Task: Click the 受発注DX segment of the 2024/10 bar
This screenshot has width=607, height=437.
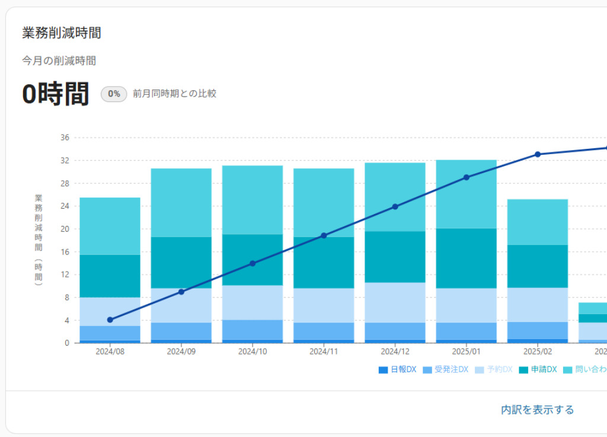Action: pyautogui.click(x=253, y=330)
